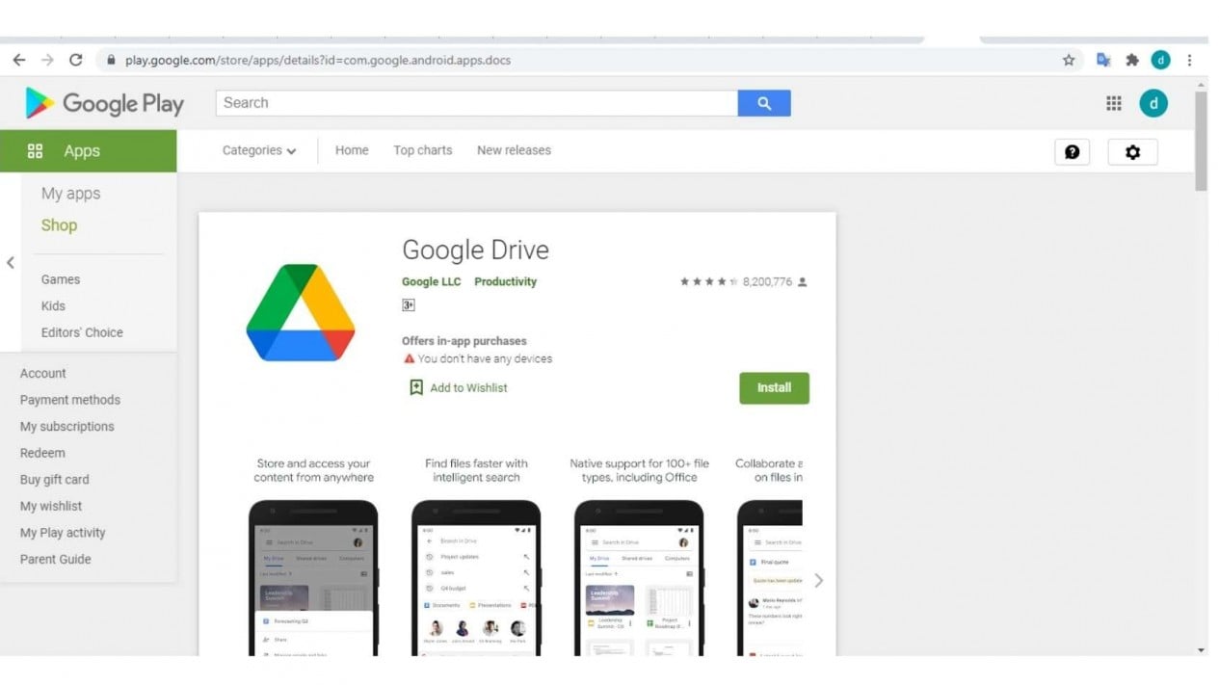1219x685 pixels.
Task: Open the settings gear icon
Action: point(1133,152)
